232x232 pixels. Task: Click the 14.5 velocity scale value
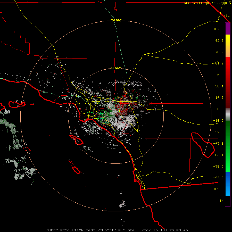pos(219,98)
